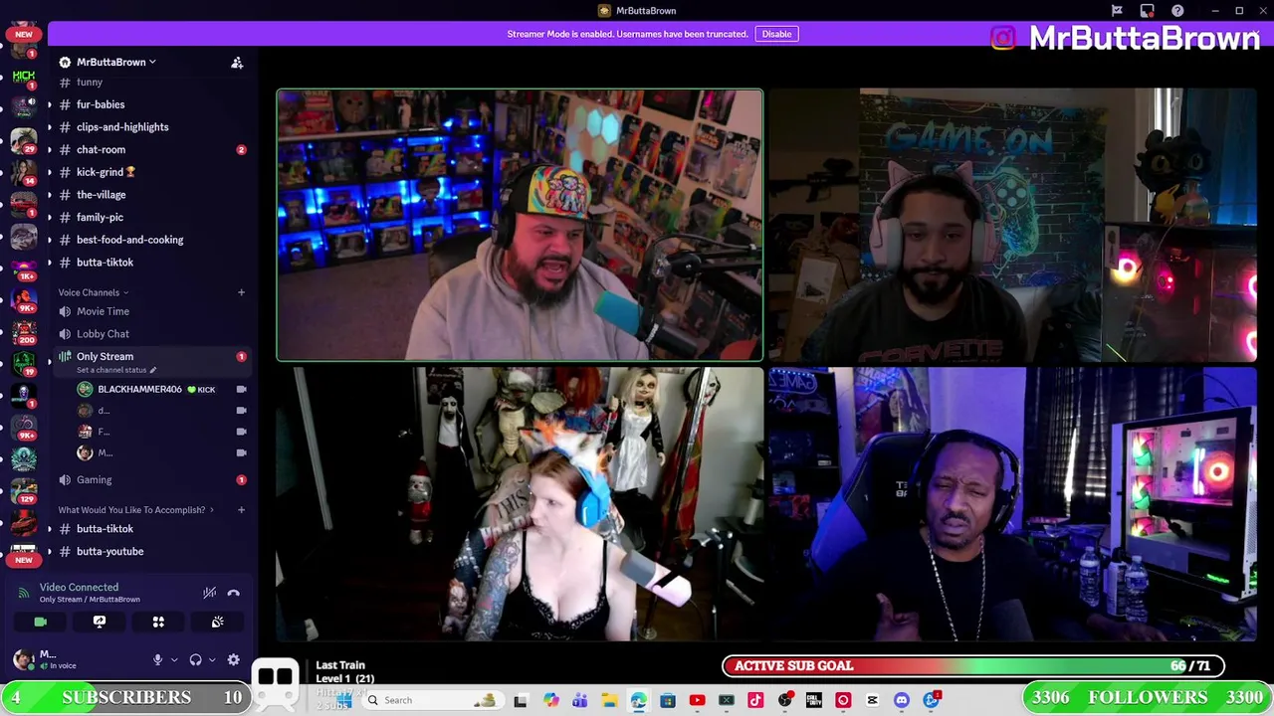Viewport: 1274px width, 716px height.
Task: Toggle camera with the green video button
Action: click(40, 622)
